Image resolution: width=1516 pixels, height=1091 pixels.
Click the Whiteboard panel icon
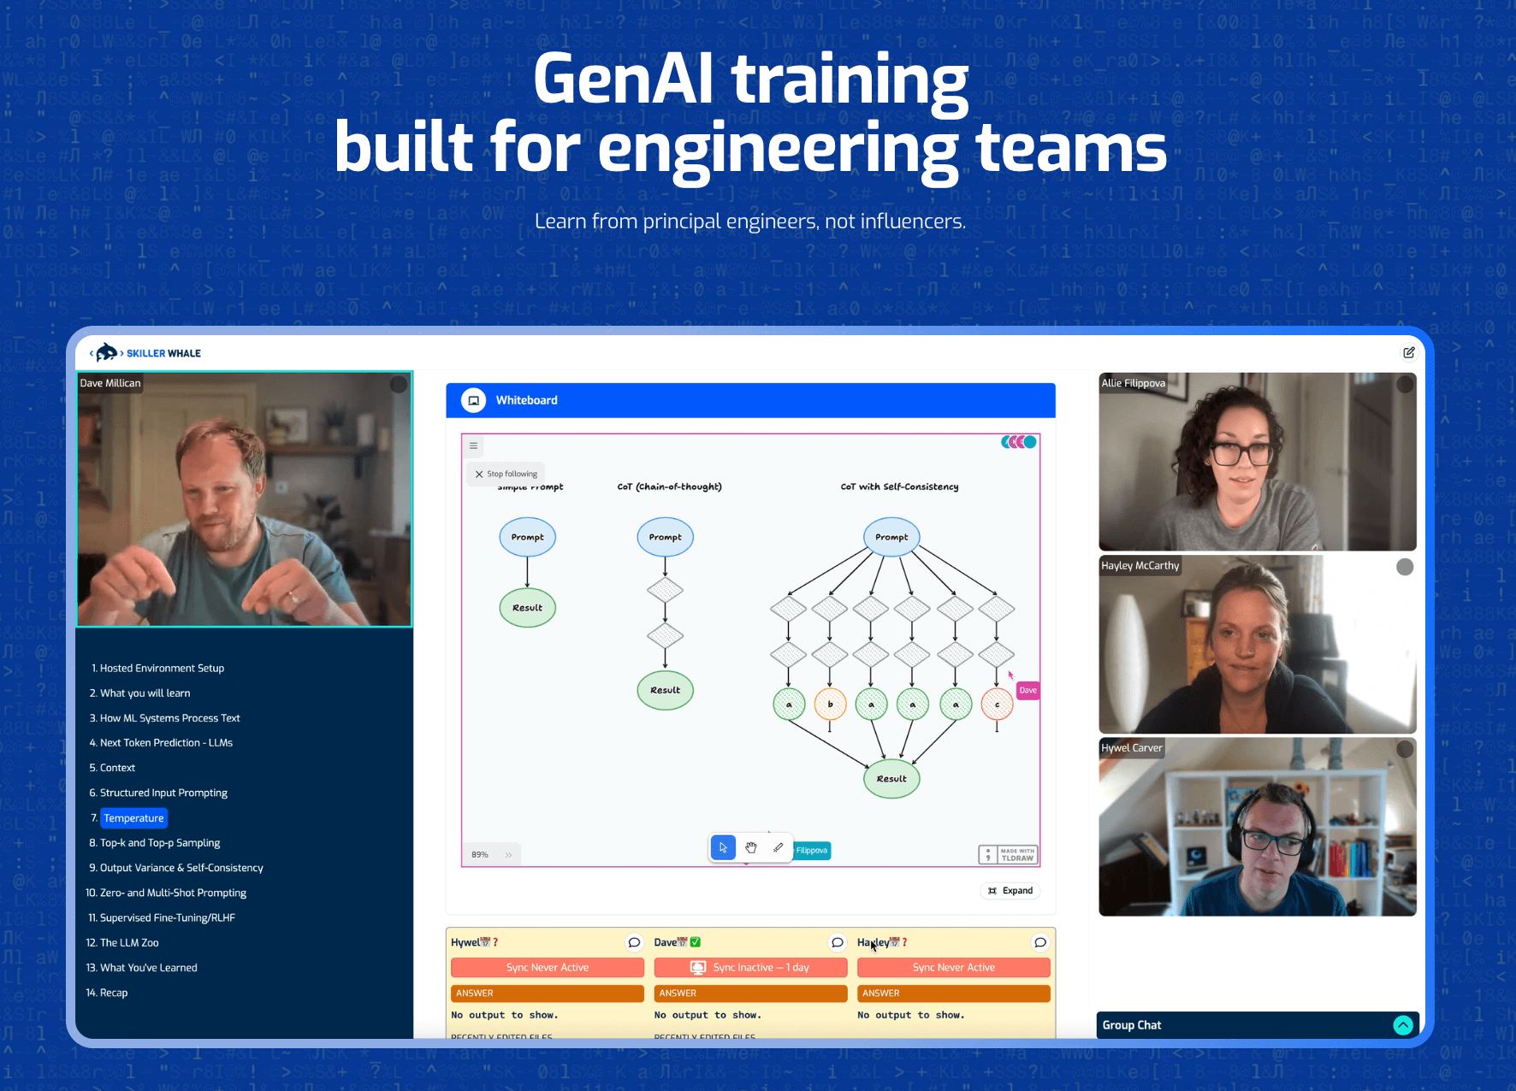click(x=473, y=400)
